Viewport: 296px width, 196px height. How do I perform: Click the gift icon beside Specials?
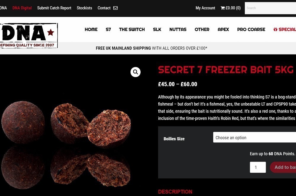[x=275, y=29]
